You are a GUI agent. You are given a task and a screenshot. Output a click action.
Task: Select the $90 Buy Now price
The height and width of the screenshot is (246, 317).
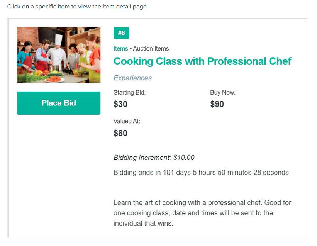pos(217,104)
